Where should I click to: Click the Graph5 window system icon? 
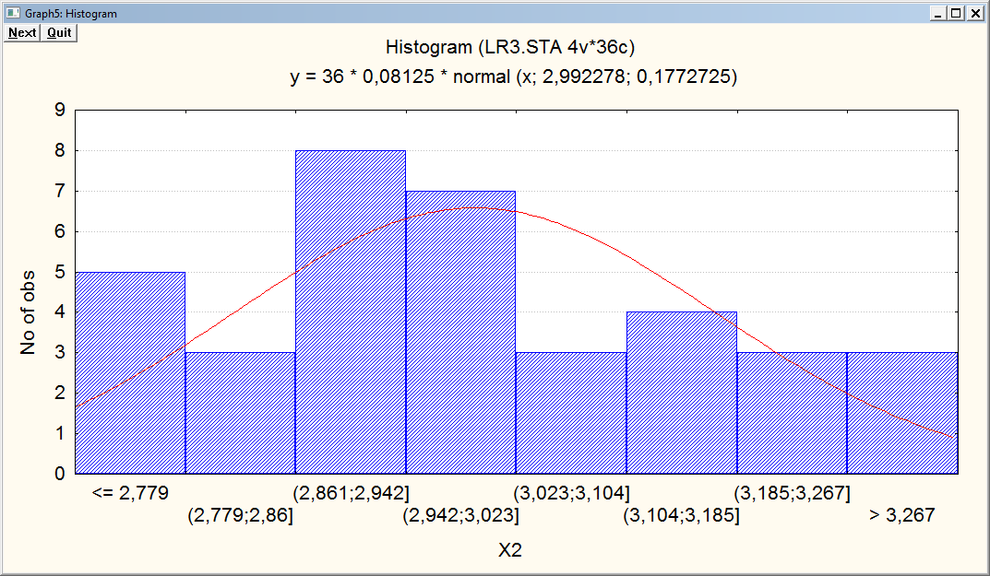pyautogui.click(x=13, y=13)
